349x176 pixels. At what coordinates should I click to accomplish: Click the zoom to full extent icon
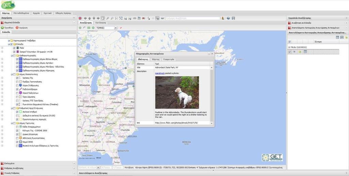pyautogui.click(x=121, y=18)
